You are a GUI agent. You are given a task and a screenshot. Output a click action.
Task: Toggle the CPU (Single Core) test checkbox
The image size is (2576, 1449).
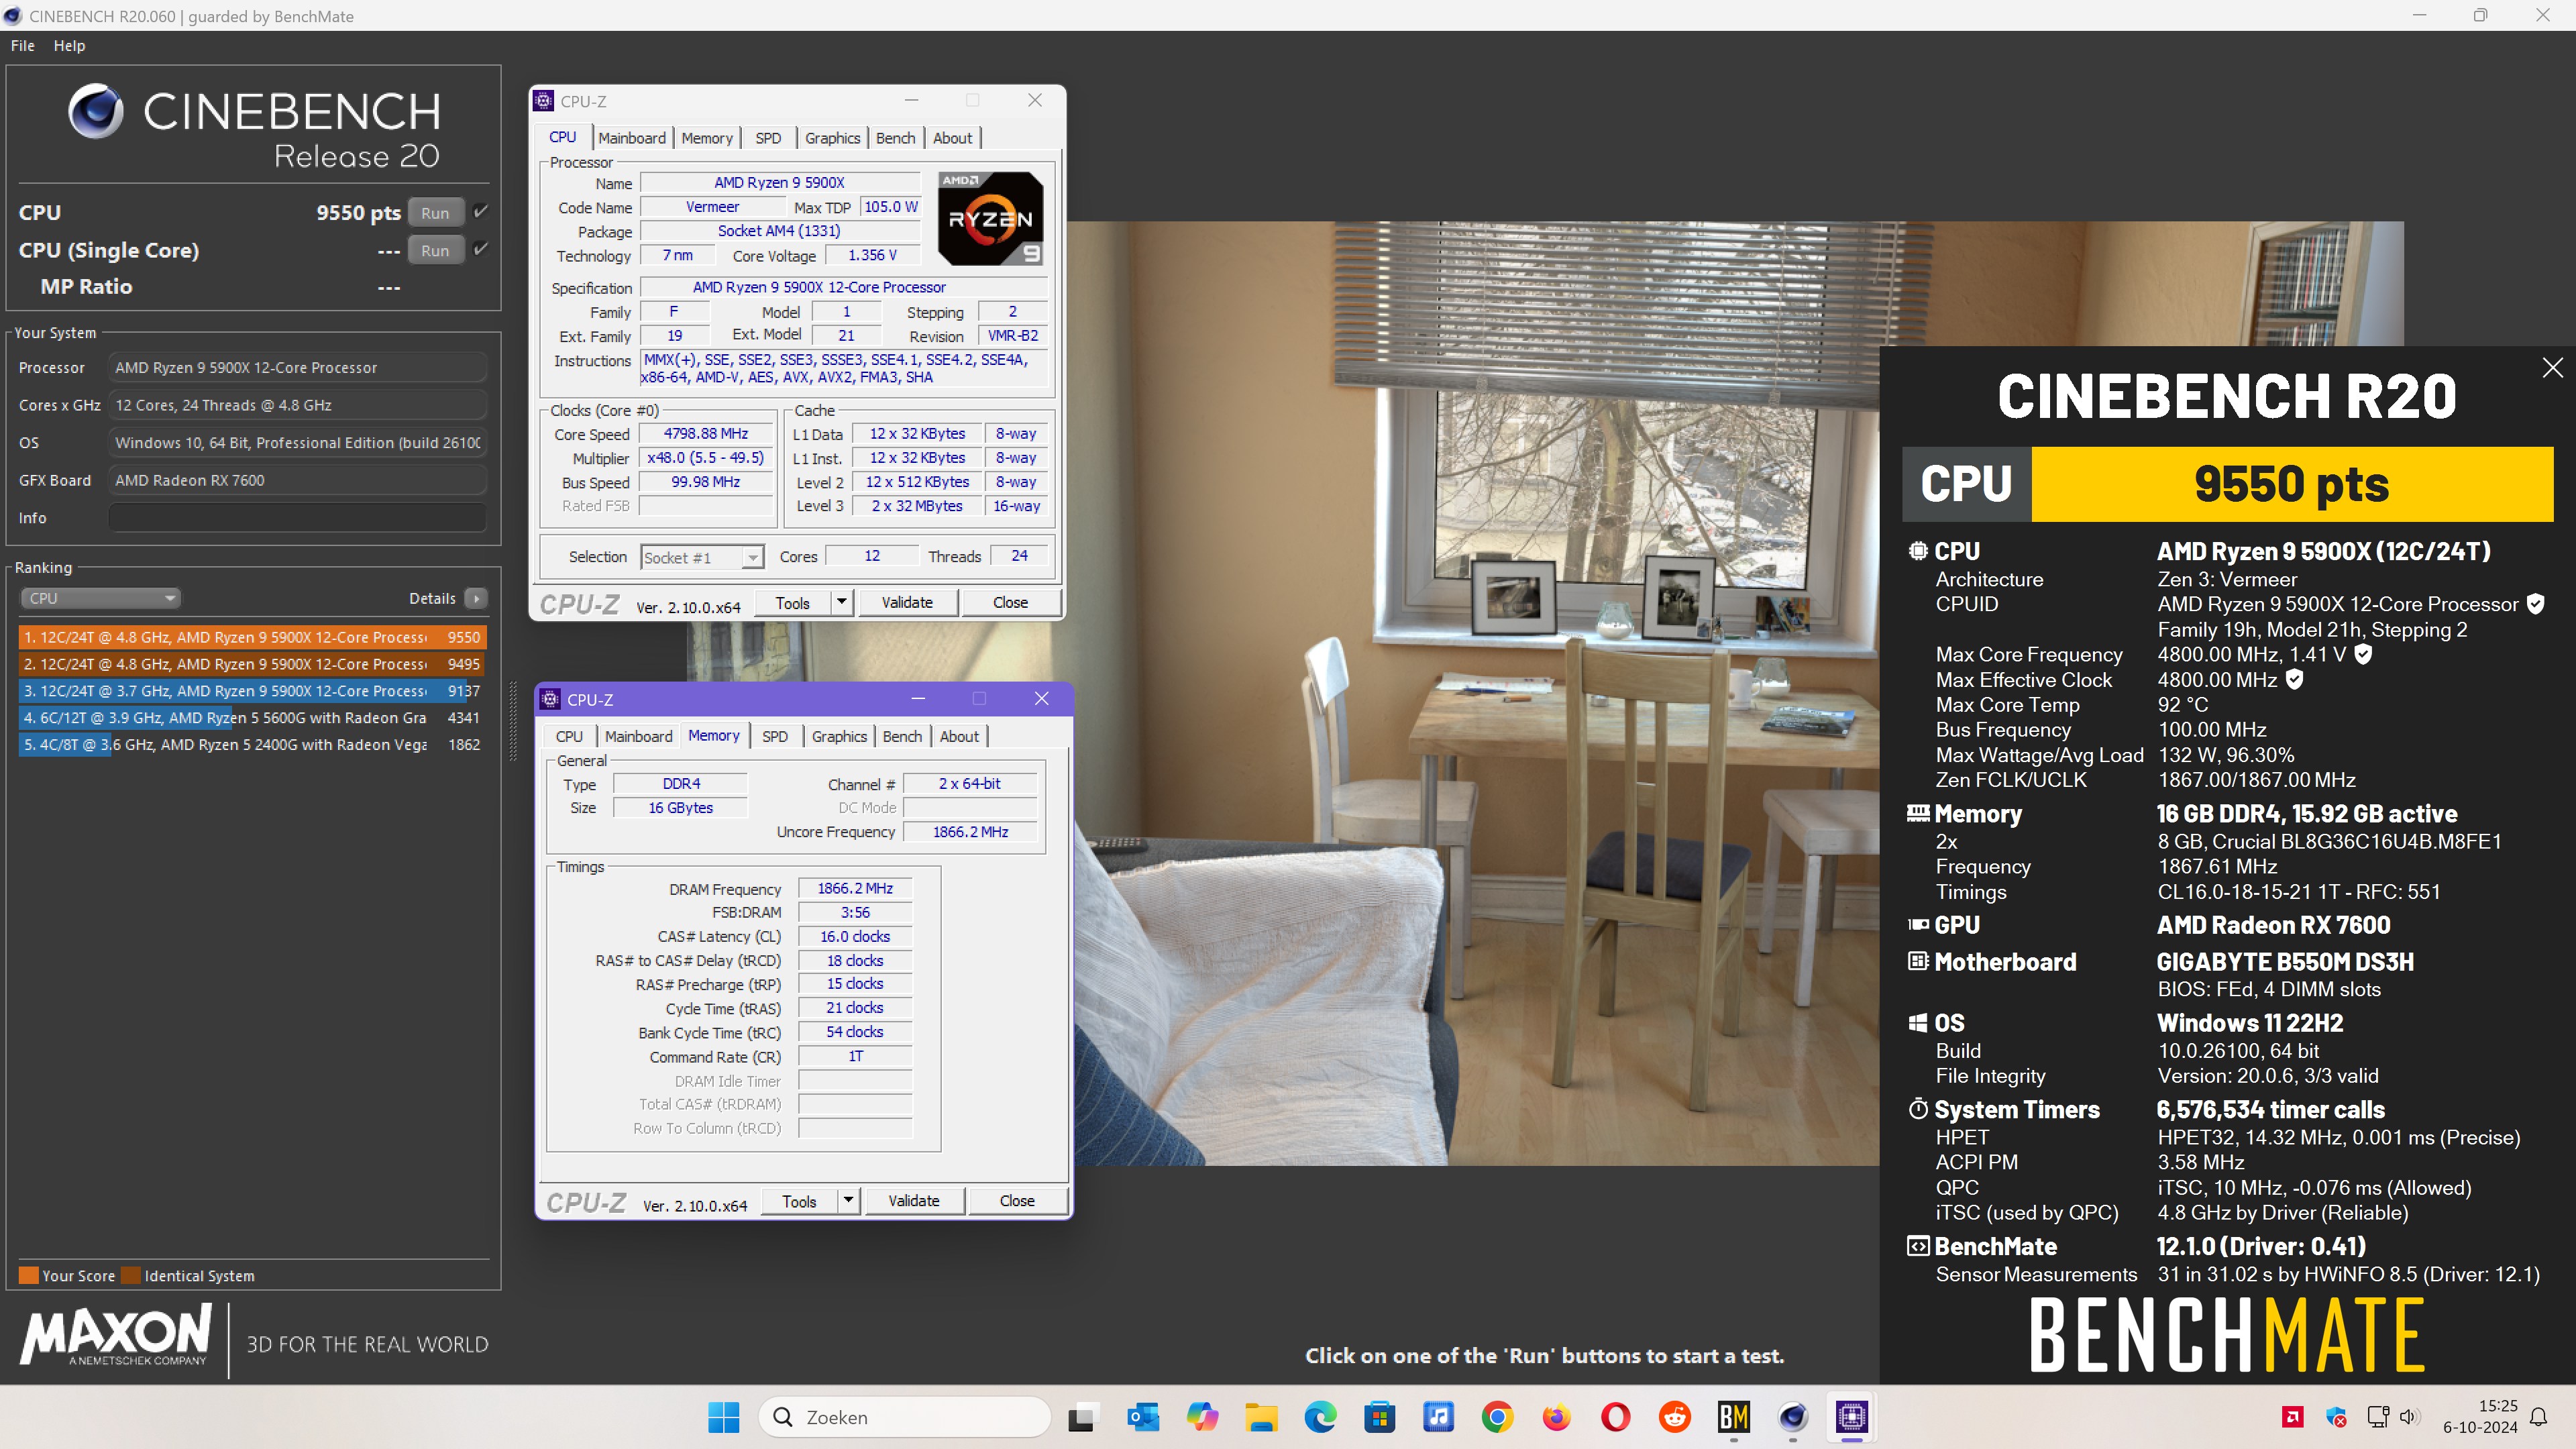480,249
